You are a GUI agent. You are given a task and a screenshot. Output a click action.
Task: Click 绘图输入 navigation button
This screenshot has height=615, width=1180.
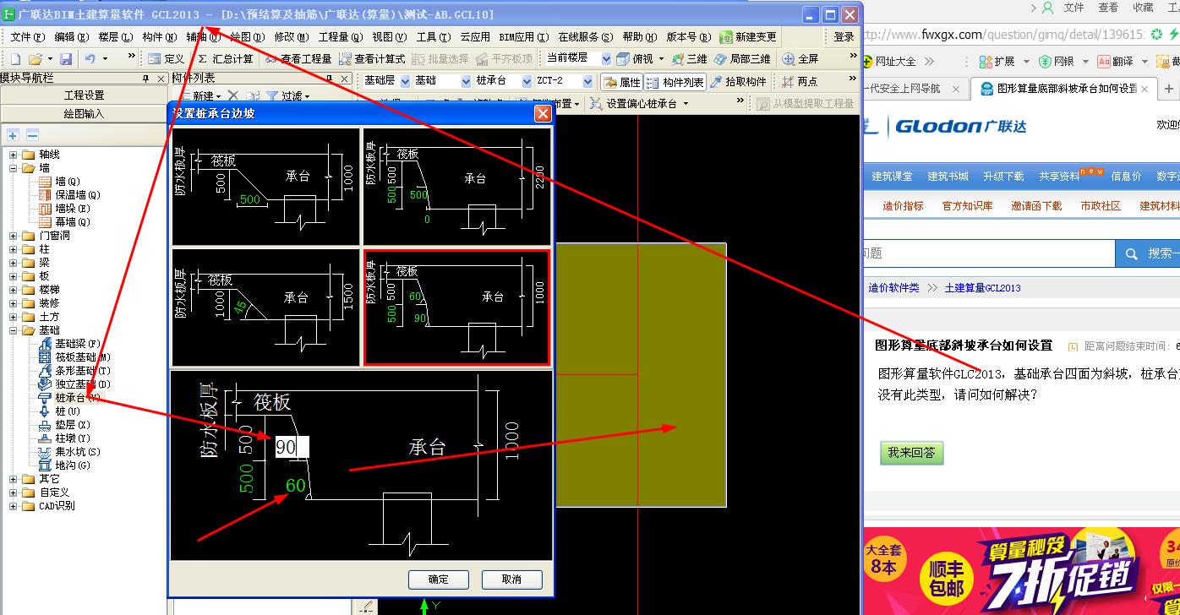[x=84, y=113]
